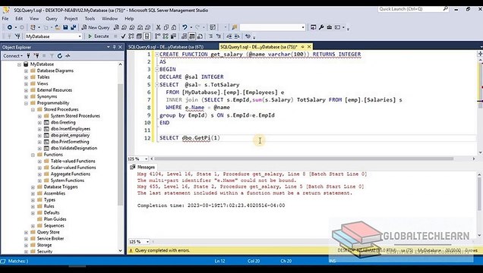Click the Analysis Services MDX Query icon
Image resolution: width=483 pixels, height=273 pixels.
[x=124, y=27]
